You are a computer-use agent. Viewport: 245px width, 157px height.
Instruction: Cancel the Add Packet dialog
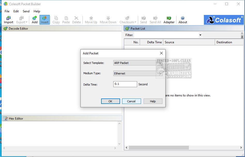tap(131, 101)
